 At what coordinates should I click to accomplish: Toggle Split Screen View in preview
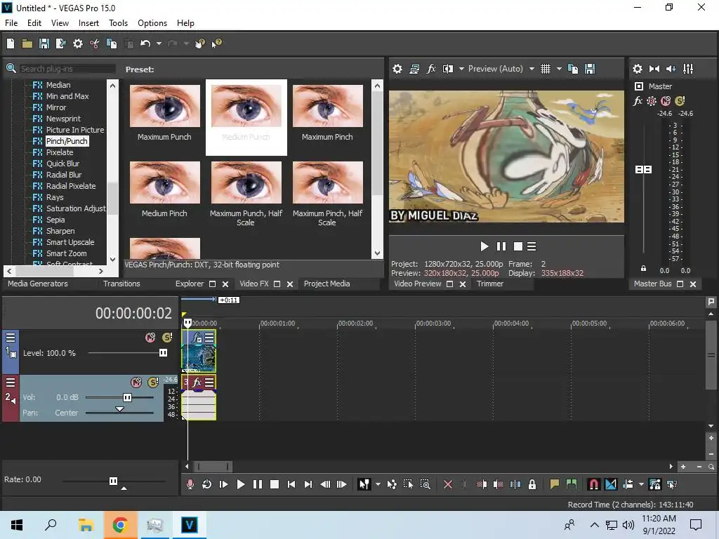tap(447, 69)
